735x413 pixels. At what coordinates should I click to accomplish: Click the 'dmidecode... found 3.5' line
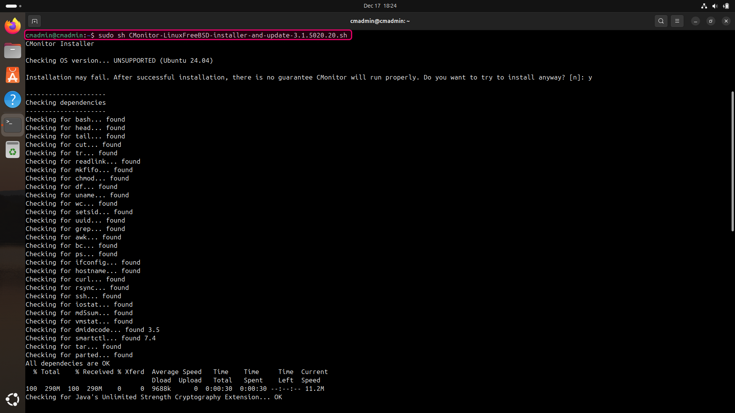[x=92, y=330]
